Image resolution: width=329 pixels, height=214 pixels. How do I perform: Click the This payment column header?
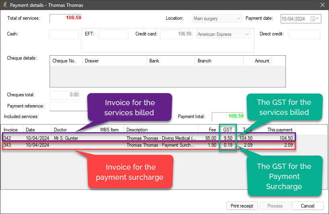(x=281, y=130)
